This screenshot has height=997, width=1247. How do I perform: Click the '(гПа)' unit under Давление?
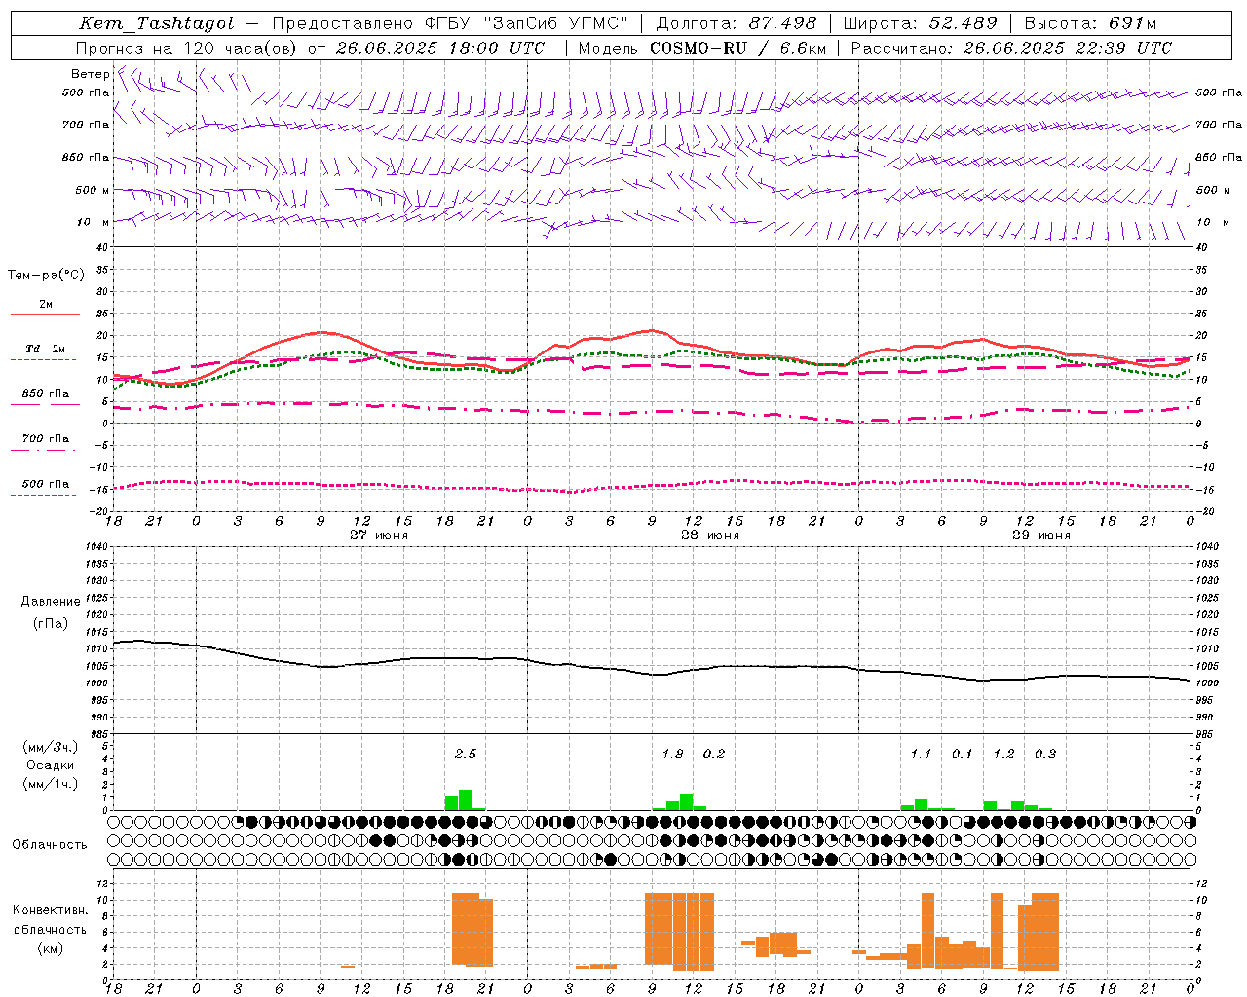[50, 624]
